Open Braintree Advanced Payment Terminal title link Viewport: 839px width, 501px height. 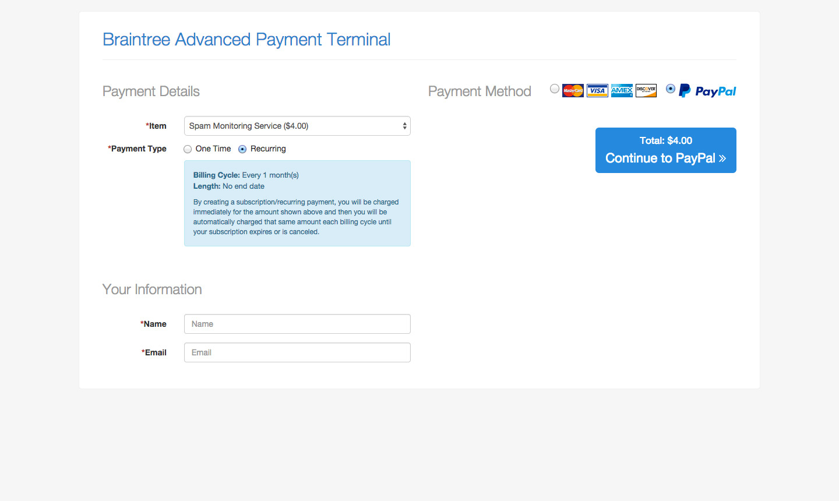[x=246, y=40]
